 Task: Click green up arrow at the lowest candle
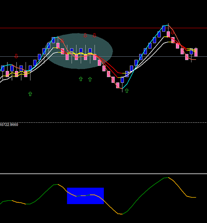127,91
